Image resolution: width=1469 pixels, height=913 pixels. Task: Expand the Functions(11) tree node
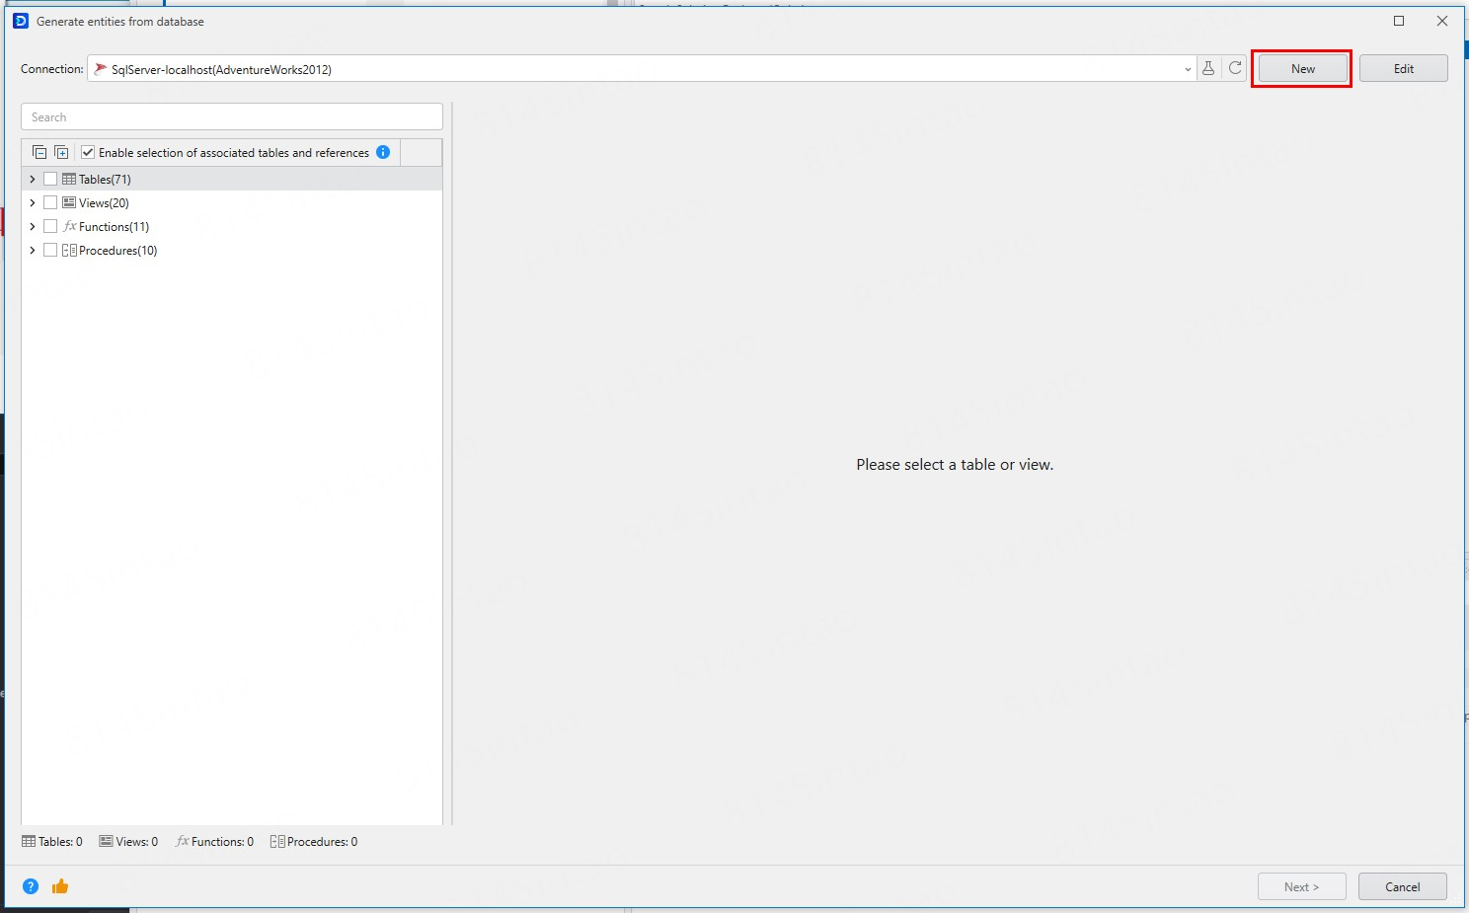coord(33,227)
